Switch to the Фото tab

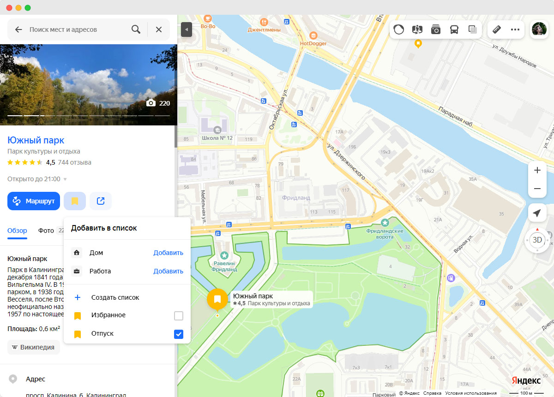46,231
